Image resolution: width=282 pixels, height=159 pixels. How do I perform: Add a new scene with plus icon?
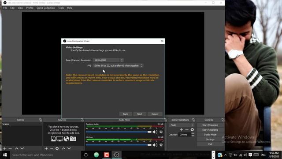point(5,148)
